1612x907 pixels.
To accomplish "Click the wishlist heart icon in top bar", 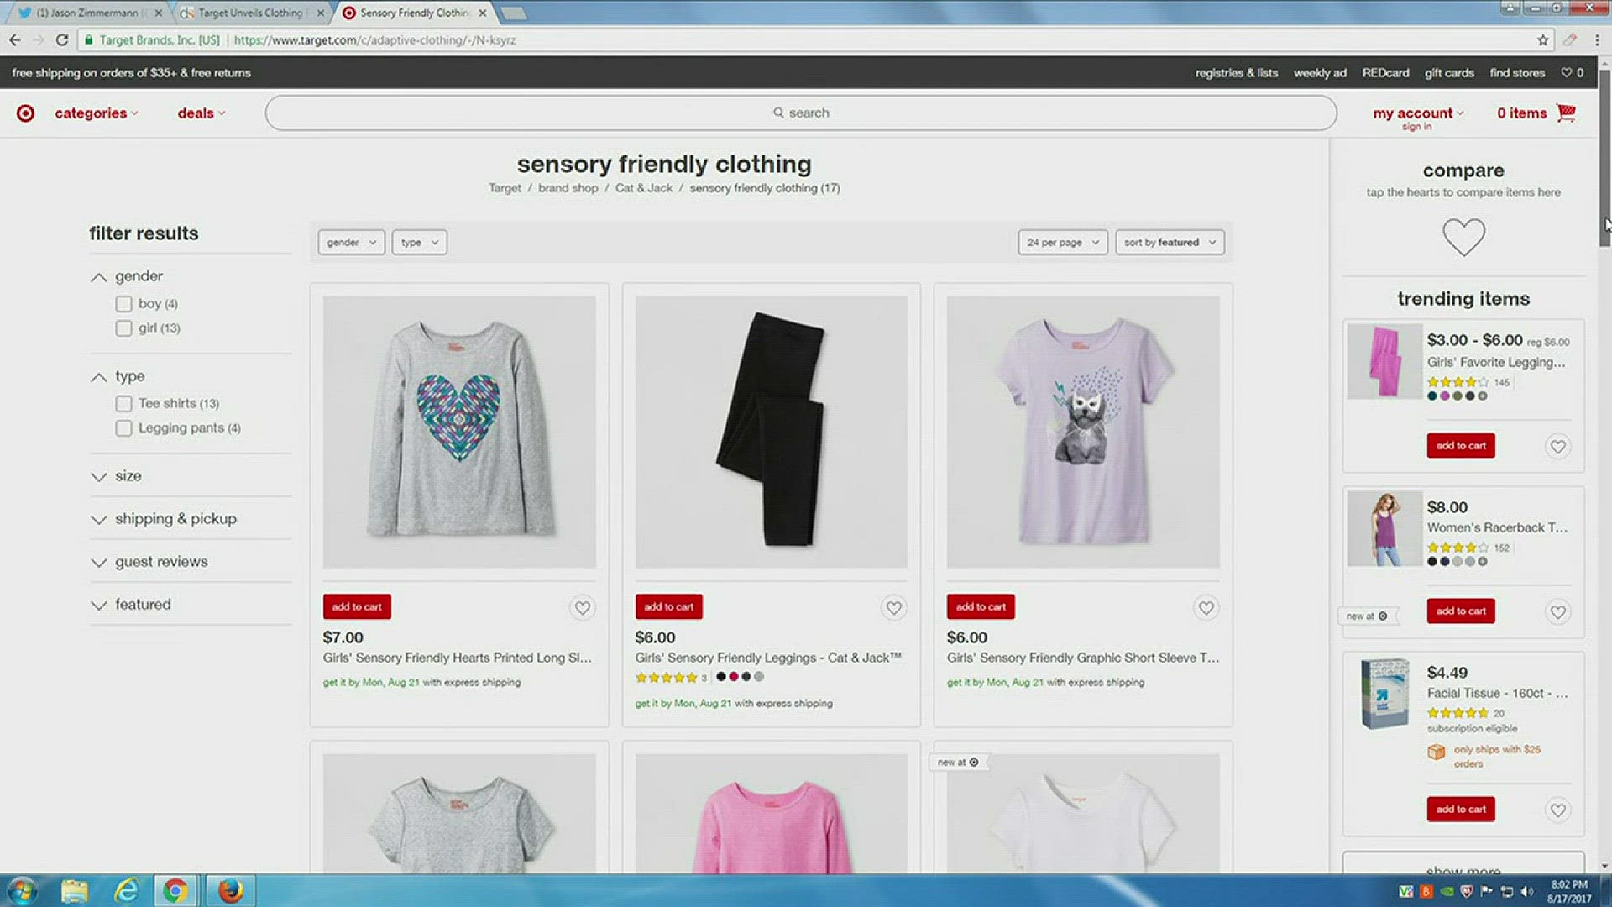I will tap(1565, 72).
